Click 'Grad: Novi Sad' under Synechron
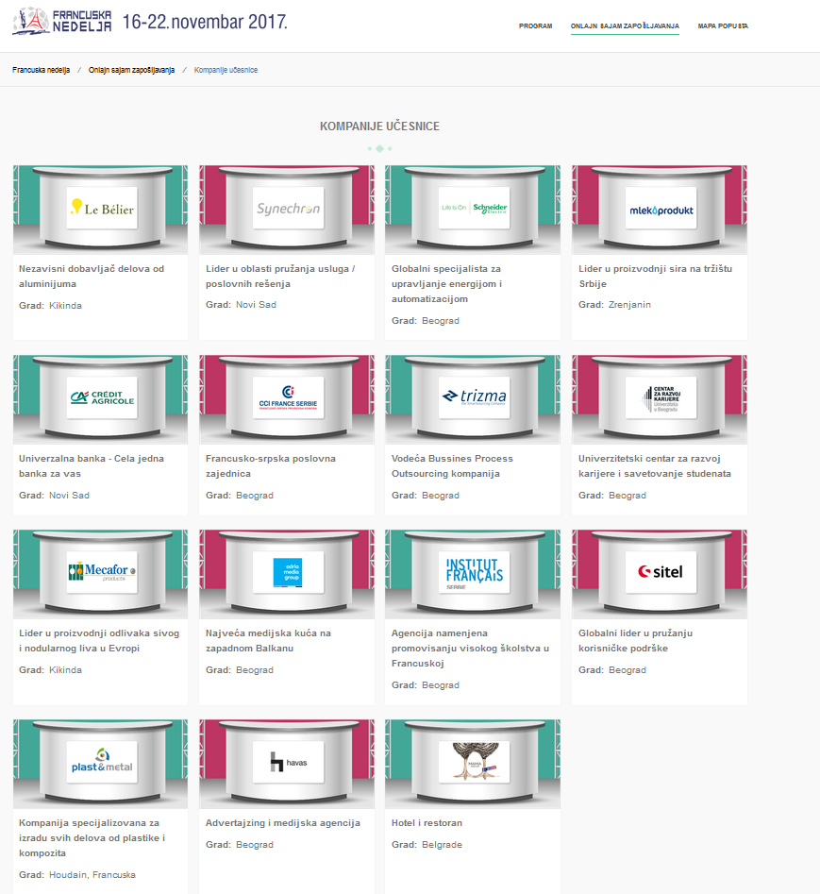The width and height of the screenshot is (820, 894). click(x=241, y=305)
